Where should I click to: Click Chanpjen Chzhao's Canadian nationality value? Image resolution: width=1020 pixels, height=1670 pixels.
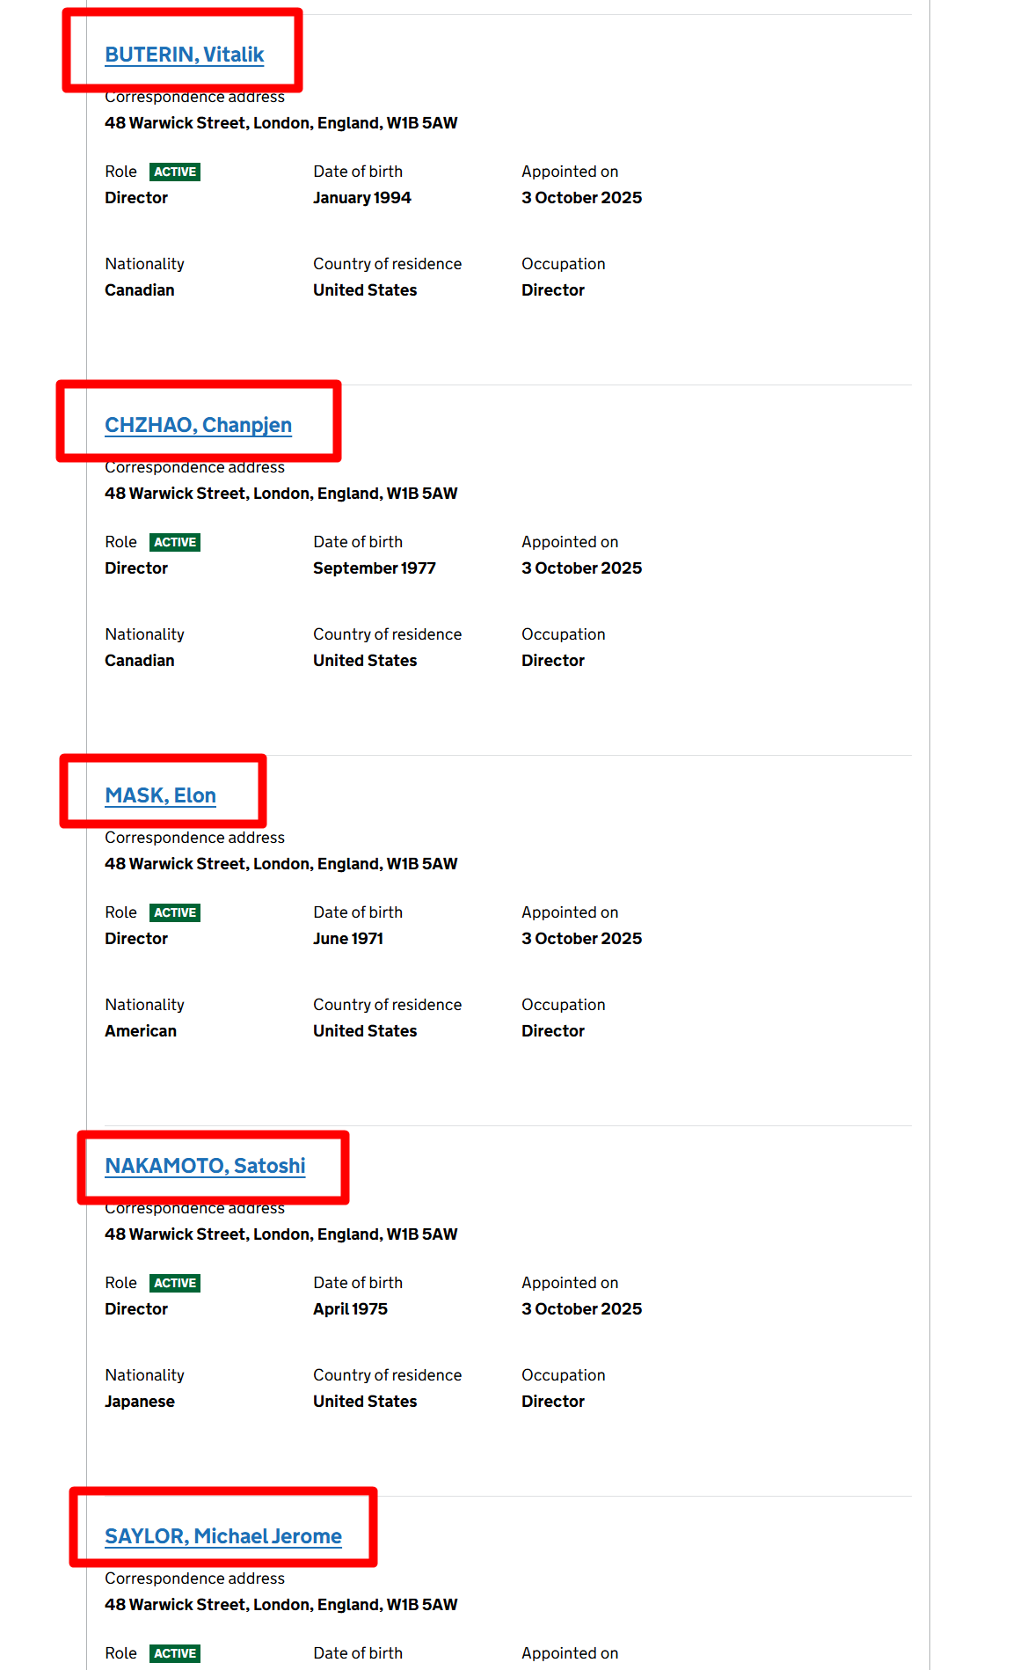coord(140,661)
